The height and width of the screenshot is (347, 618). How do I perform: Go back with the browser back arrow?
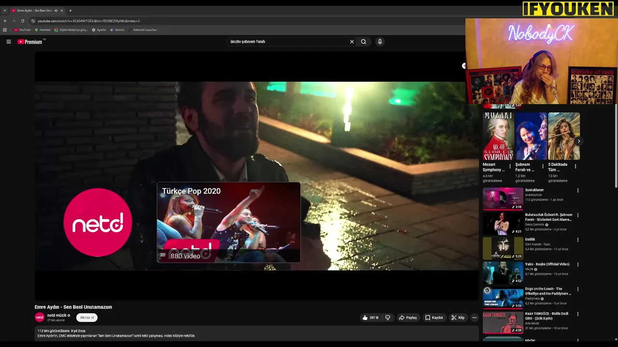pos(5,21)
